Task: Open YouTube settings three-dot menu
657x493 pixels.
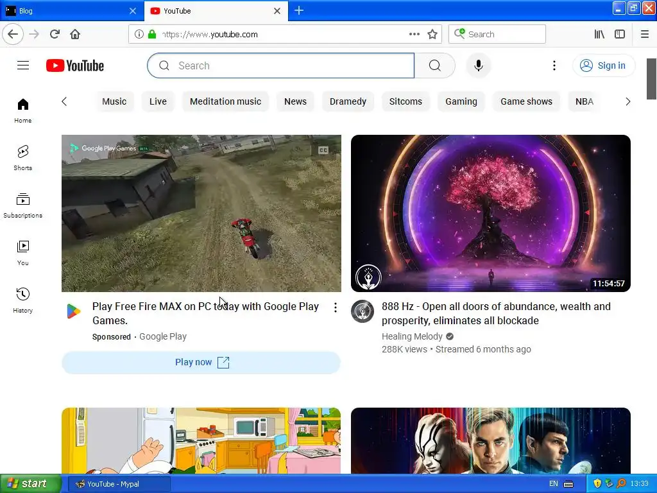Action: pos(554,65)
